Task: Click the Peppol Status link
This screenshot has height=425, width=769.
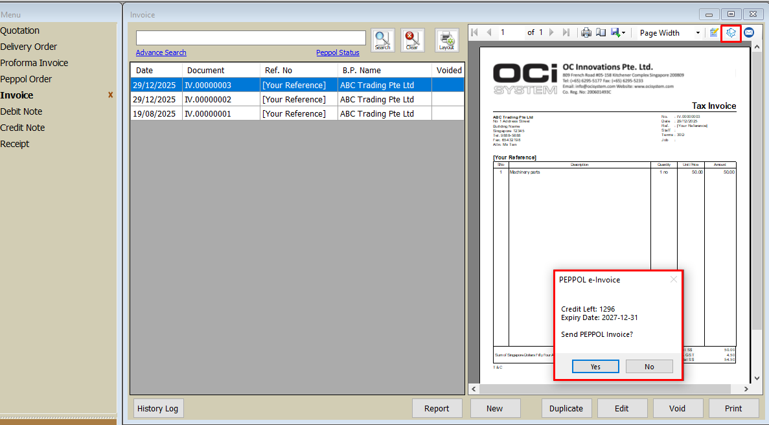Action: (338, 52)
